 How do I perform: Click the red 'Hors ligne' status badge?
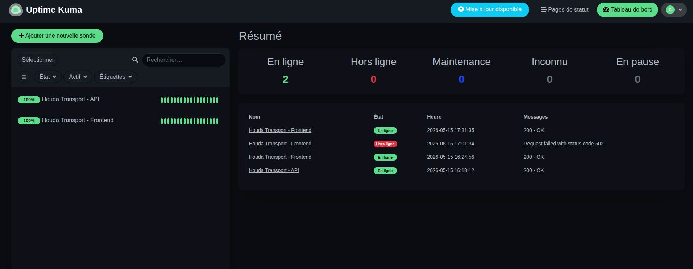point(385,144)
